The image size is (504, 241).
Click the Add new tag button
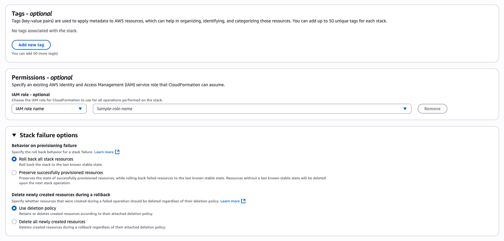click(31, 45)
